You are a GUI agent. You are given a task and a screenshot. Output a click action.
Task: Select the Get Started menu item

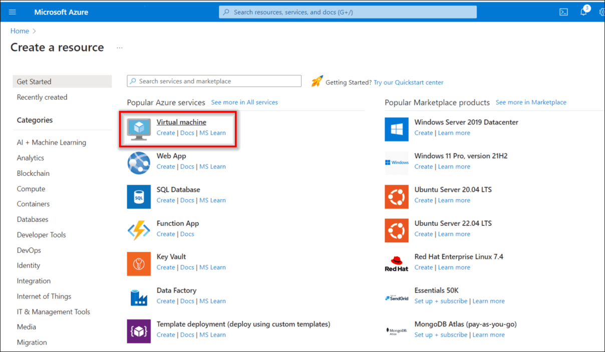coord(62,82)
